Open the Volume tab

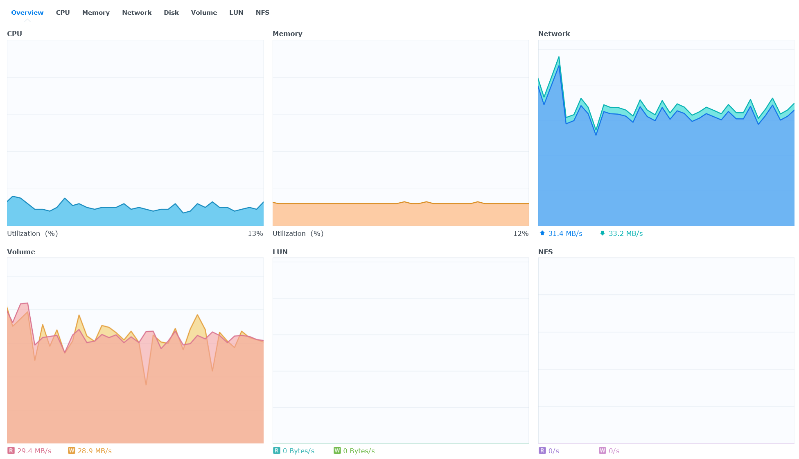(x=204, y=12)
